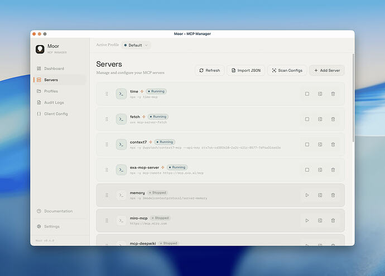Viewport: 385px width, 276px height.
Task: Click terminal icon of fetch server
Action: coord(121,119)
